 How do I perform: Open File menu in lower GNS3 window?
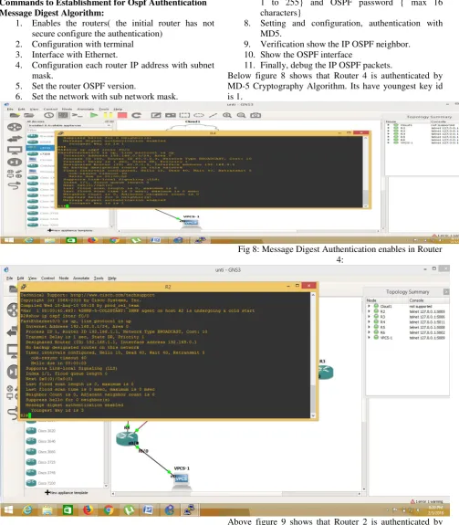9,278
